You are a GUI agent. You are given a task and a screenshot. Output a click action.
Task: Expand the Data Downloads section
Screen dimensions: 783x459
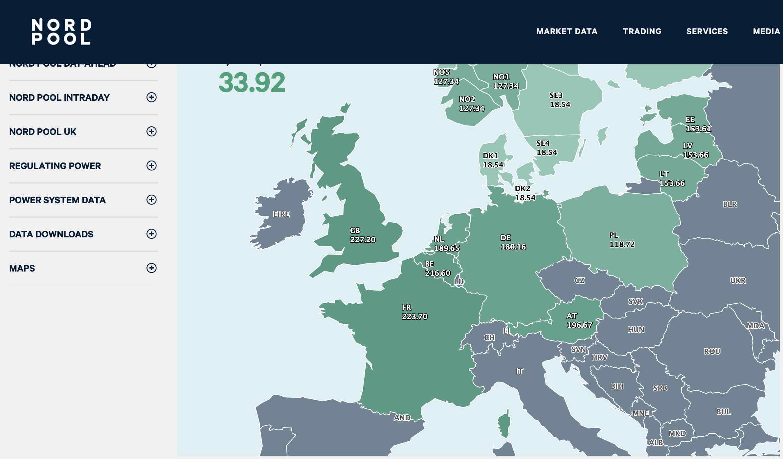[x=51, y=234]
